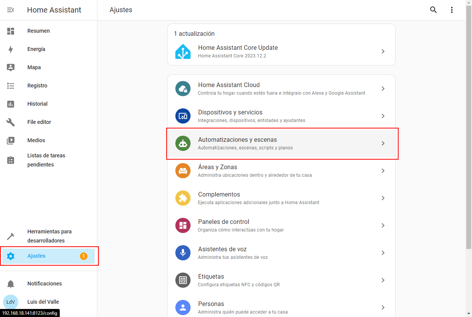
Task: Click 'Home Assistant Core 2023.12.2' text
Action: click(x=232, y=56)
